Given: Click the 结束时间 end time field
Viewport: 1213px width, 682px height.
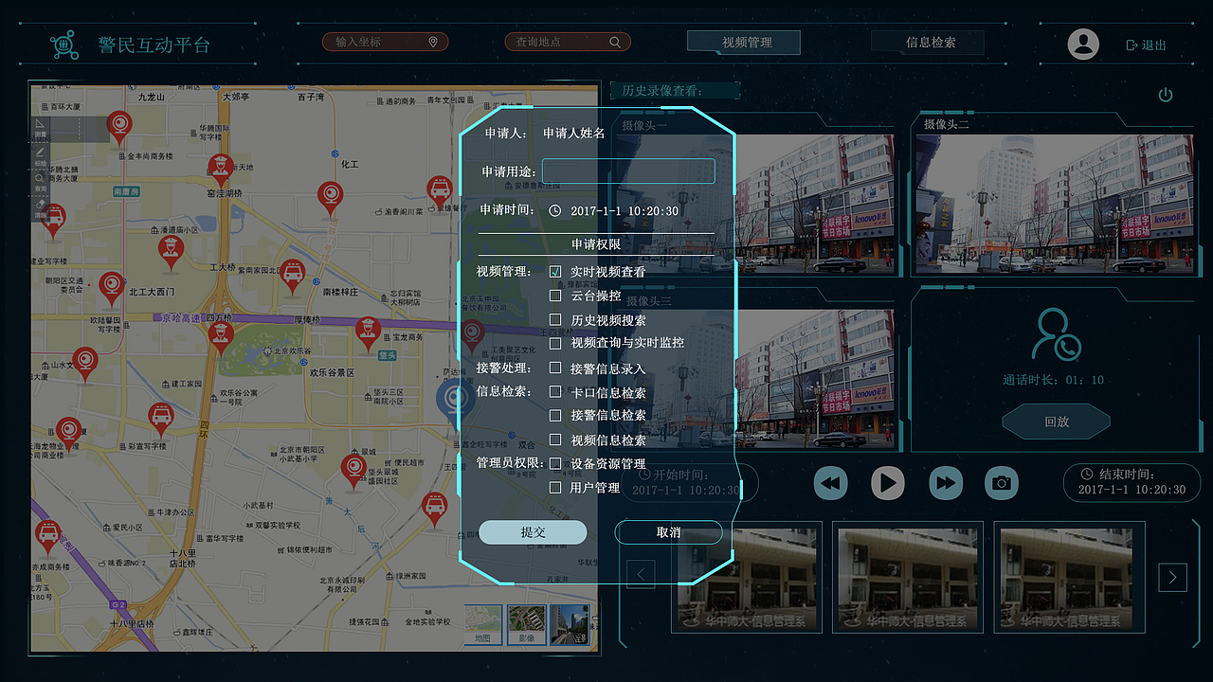Looking at the screenshot, I should (1132, 482).
